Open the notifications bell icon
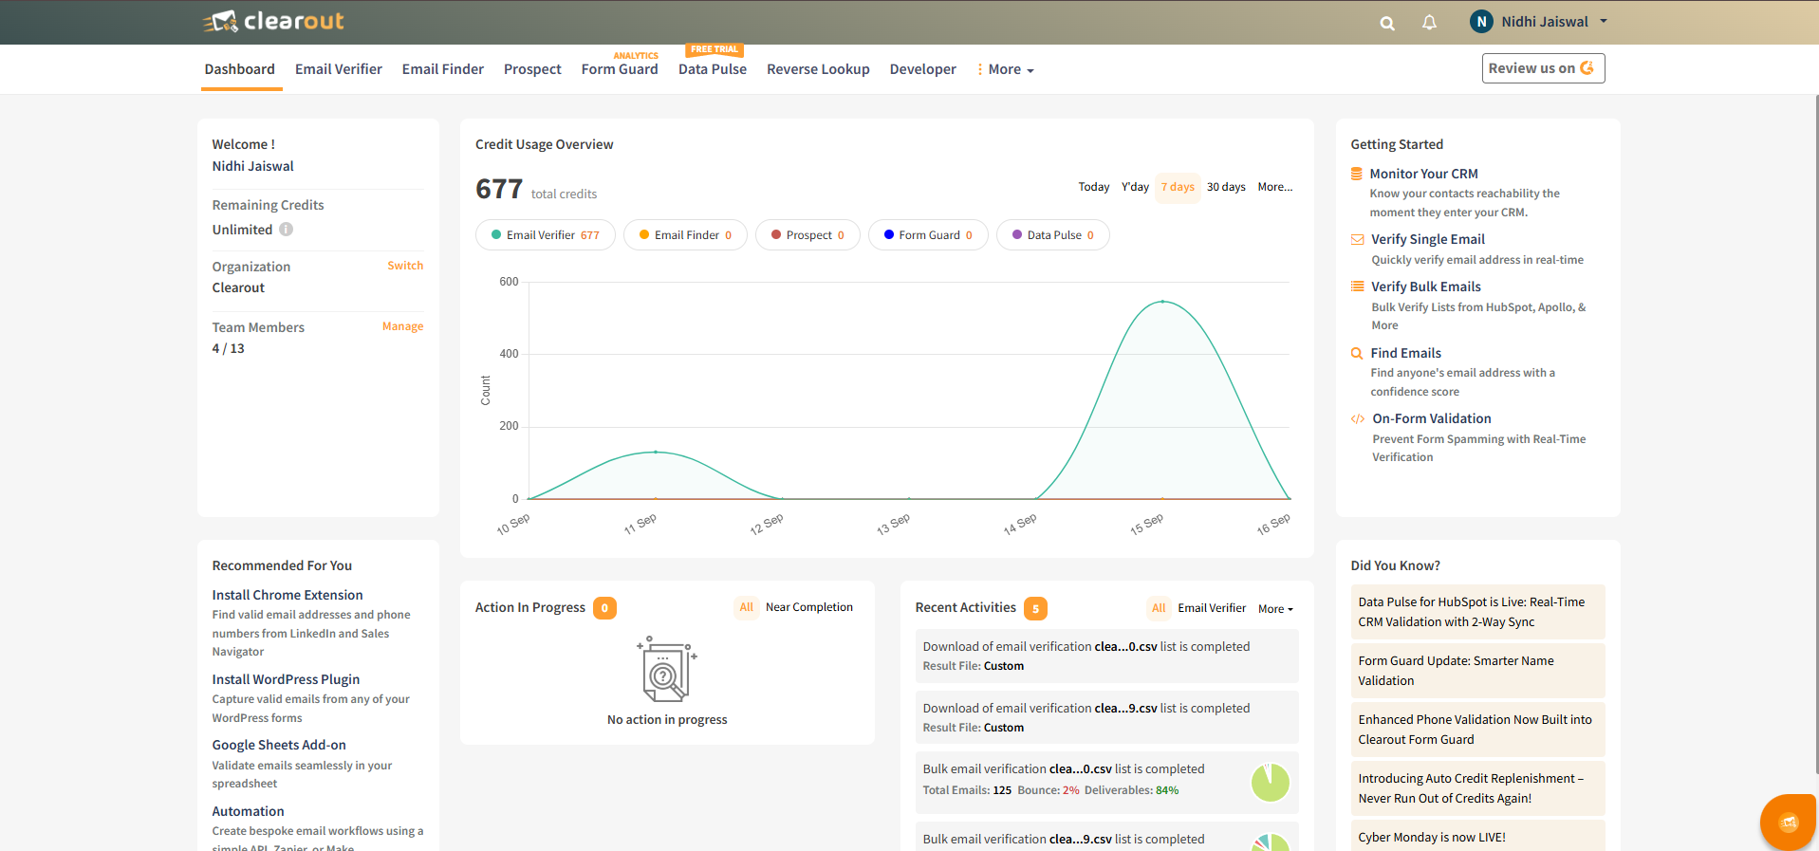This screenshot has width=1819, height=851. [1429, 22]
